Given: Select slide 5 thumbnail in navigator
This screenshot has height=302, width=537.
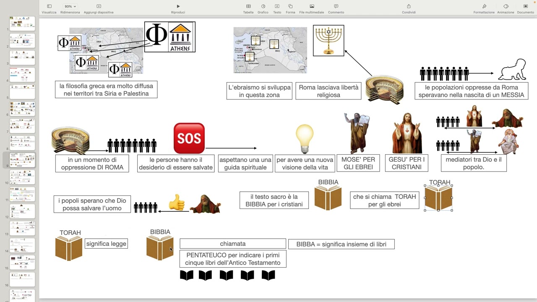Looking at the screenshot, I should click(22, 92).
